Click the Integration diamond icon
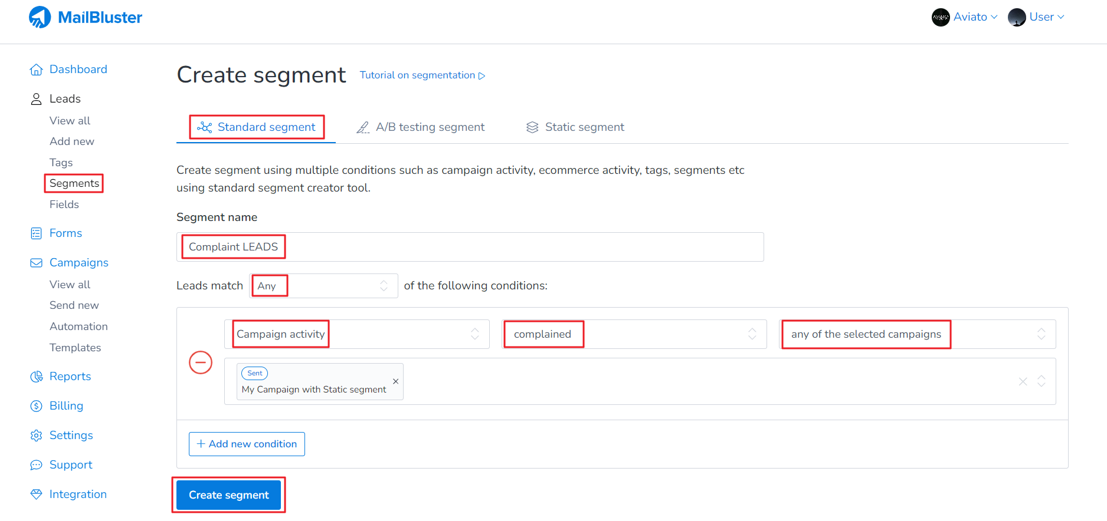The image size is (1107, 521). [36, 494]
